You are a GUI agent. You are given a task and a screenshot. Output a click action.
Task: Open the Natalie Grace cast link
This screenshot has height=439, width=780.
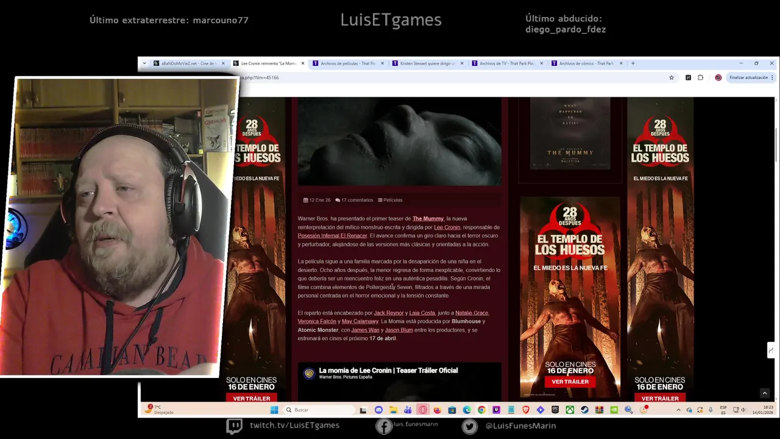coord(472,313)
